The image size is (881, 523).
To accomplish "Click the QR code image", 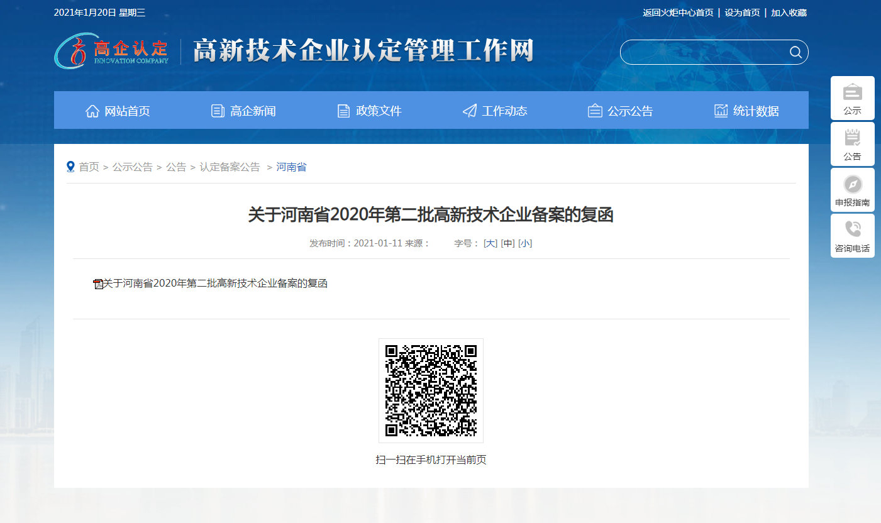I will pos(431,390).
